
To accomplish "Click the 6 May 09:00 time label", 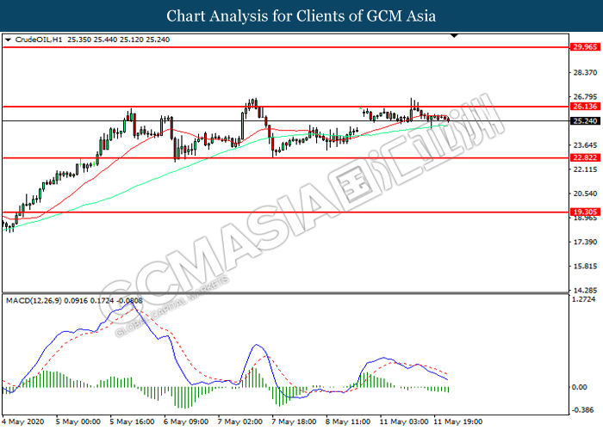I will click(186, 421).
